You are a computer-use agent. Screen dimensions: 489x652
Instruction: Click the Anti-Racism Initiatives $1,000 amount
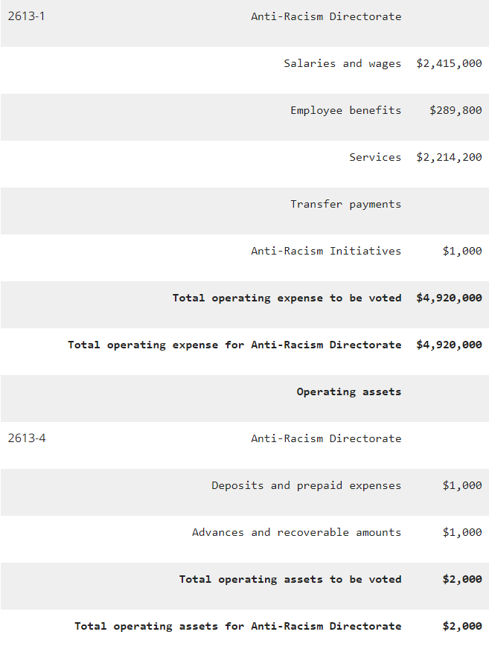point(461,251)
